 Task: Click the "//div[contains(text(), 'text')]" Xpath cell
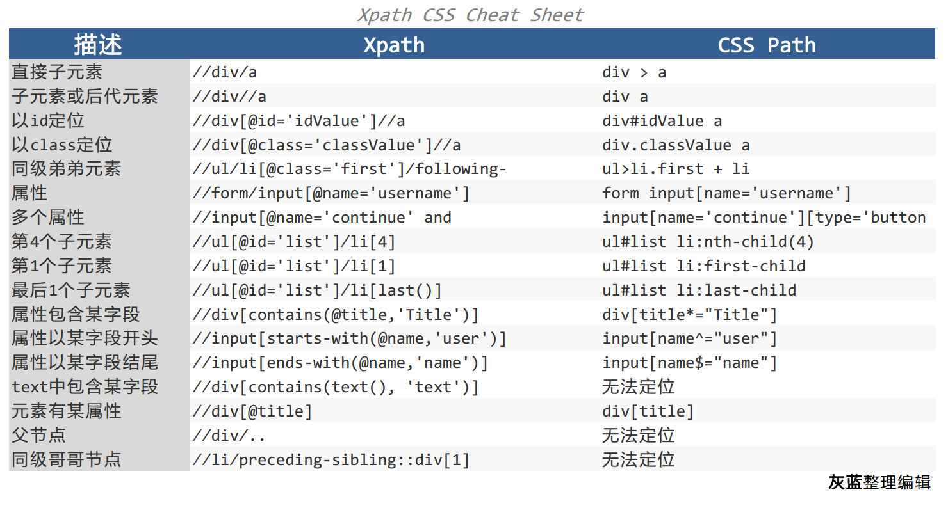(336, 387)
